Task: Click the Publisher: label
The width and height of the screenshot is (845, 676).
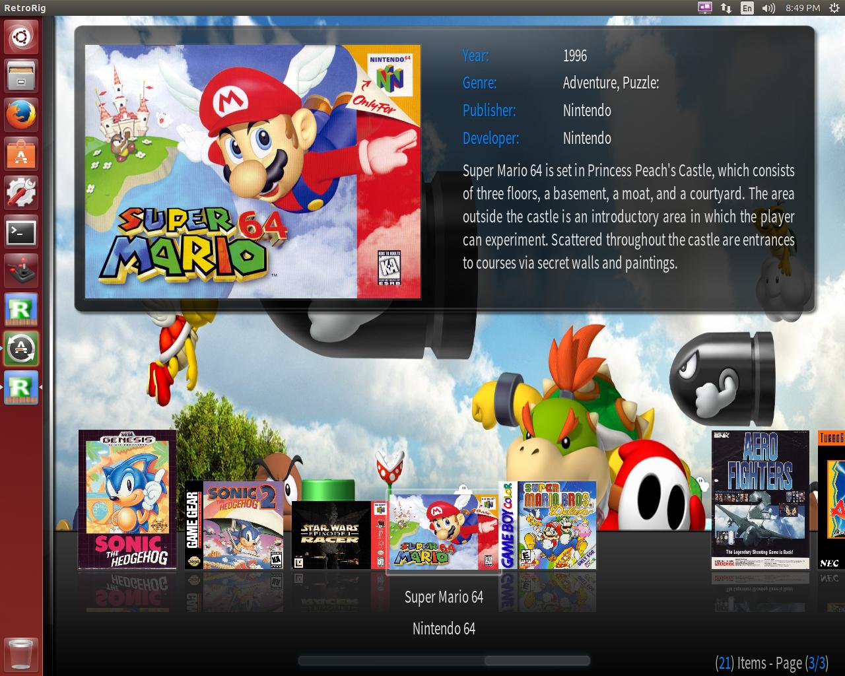Action: point(489,110)
